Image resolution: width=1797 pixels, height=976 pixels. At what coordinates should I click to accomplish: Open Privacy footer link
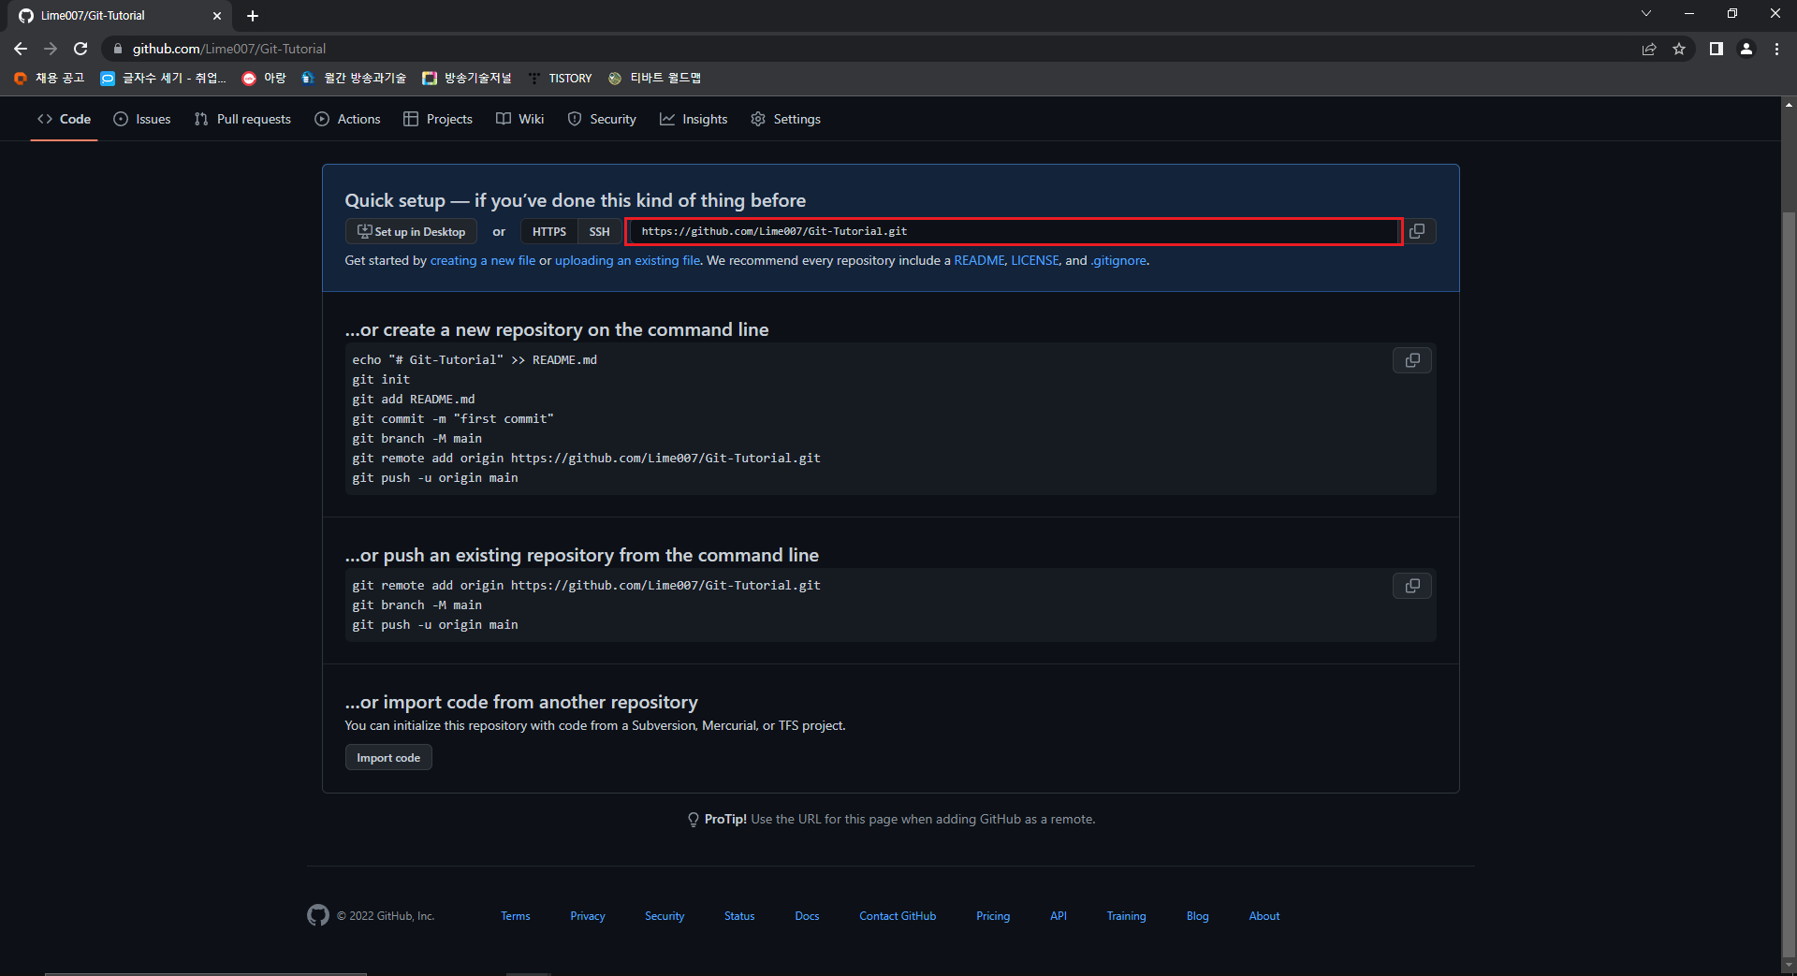pos(588,916)
